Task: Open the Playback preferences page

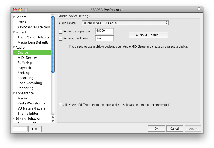Action: [24, 68]
